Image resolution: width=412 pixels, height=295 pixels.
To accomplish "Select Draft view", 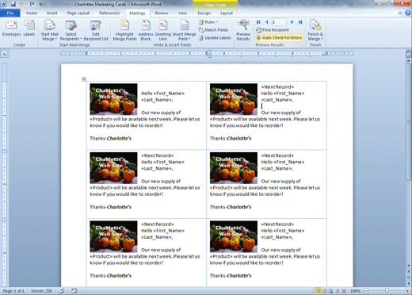I will point(344,291).
